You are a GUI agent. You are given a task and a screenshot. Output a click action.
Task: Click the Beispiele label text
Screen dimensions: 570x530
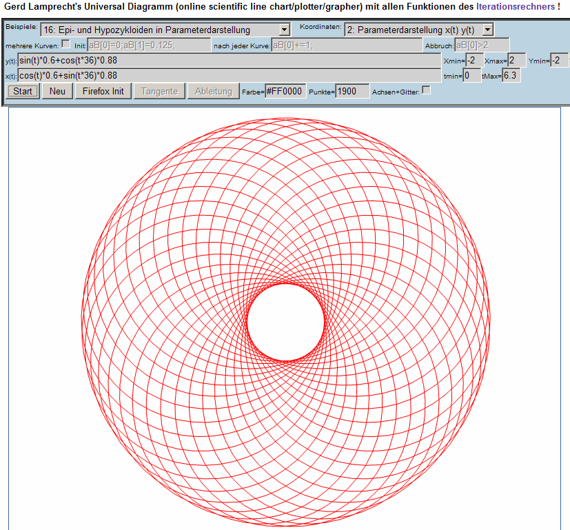21,27
